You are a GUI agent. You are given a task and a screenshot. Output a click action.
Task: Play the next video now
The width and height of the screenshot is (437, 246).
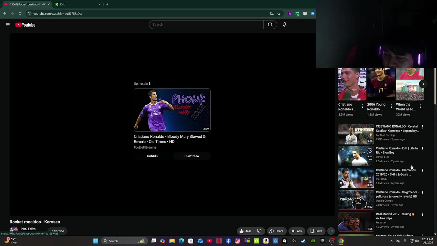[x=192, y=156]
